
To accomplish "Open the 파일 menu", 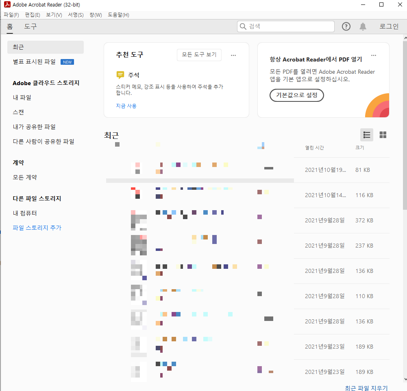I will click(11, 15).
